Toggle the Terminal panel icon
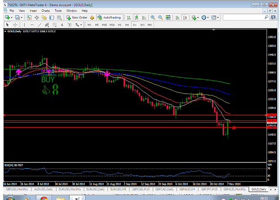 52,17
